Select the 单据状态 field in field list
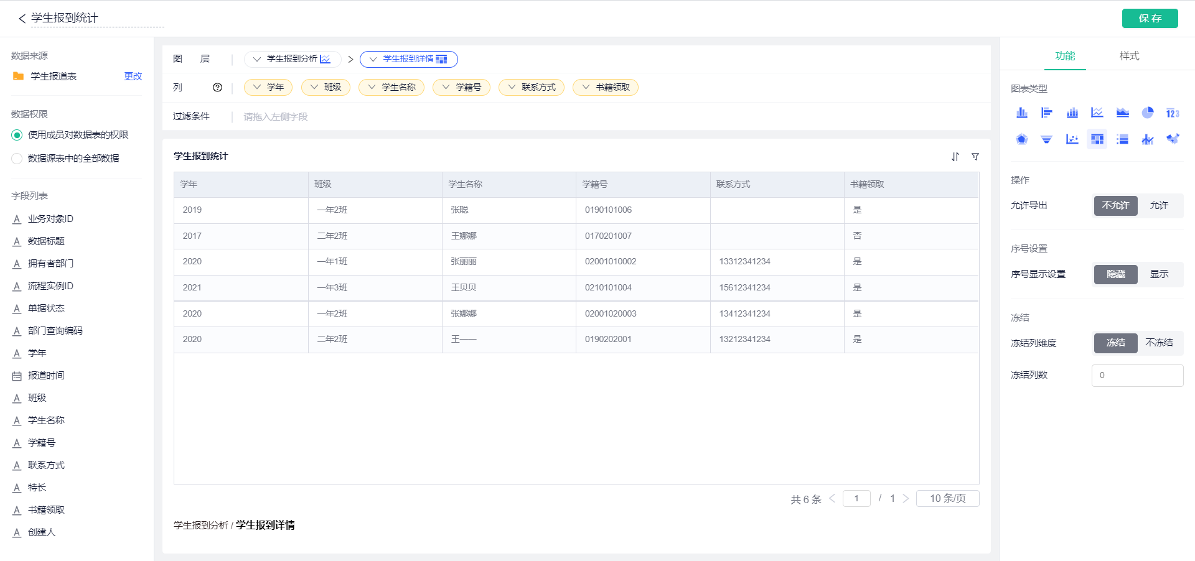The image size is (1195, 561). pyautogui.click(x=46, y=308)
